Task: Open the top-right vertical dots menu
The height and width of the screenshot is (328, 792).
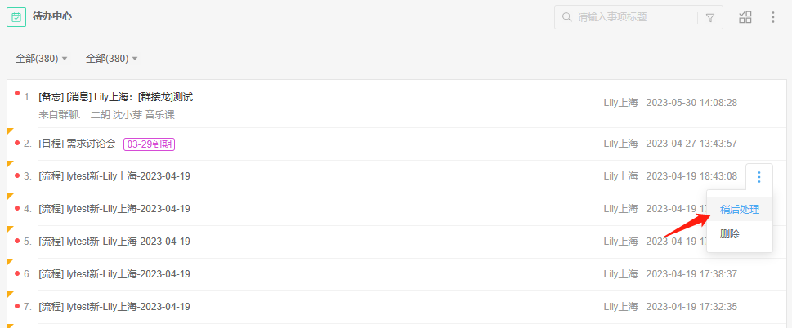Action: tap(773, 17)
